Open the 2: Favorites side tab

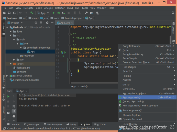tap(4, 82)
